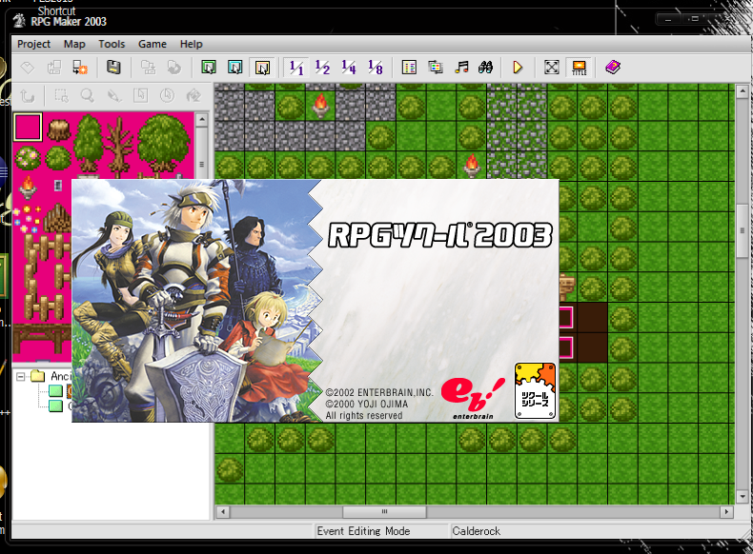The height and width of the screenshot is (554, 753).
Task: Click the horizontal scrollbar thumb
Action: point(384,512)
